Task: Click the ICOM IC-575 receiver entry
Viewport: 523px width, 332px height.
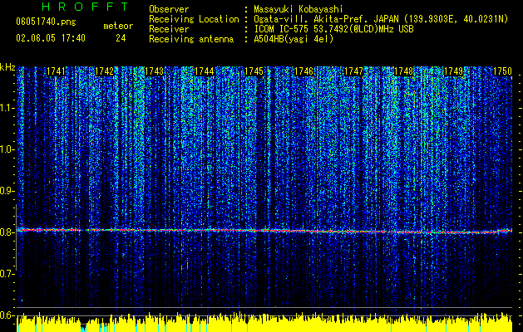Action: pyautogui.click(x=333, y=29)
